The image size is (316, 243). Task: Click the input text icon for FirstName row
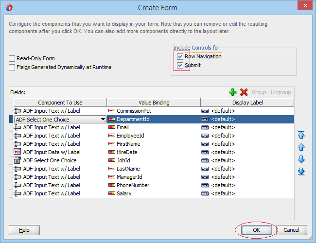click(18, 144)
